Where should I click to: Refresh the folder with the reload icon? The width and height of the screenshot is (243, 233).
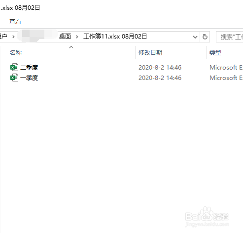tap(205, 37)
